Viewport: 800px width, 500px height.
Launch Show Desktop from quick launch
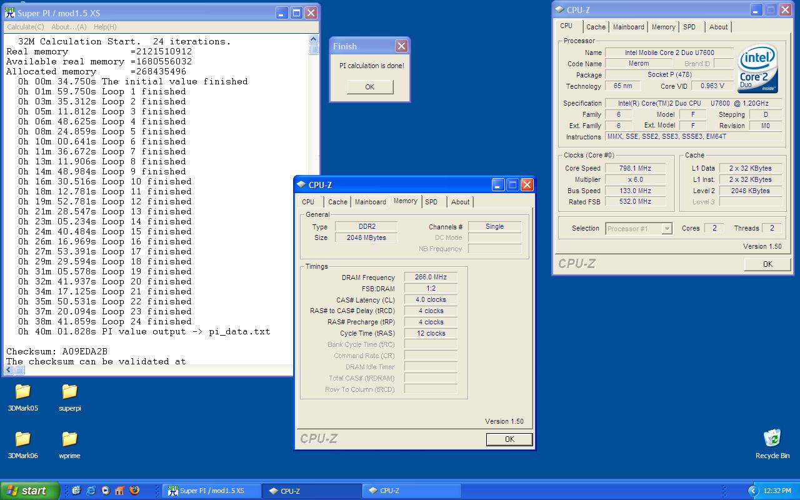coord(76,491)
